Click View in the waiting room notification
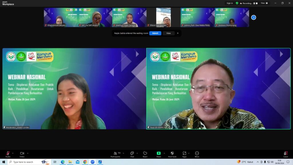The width and height of the screenshot is (293, 165). point(169,33)
